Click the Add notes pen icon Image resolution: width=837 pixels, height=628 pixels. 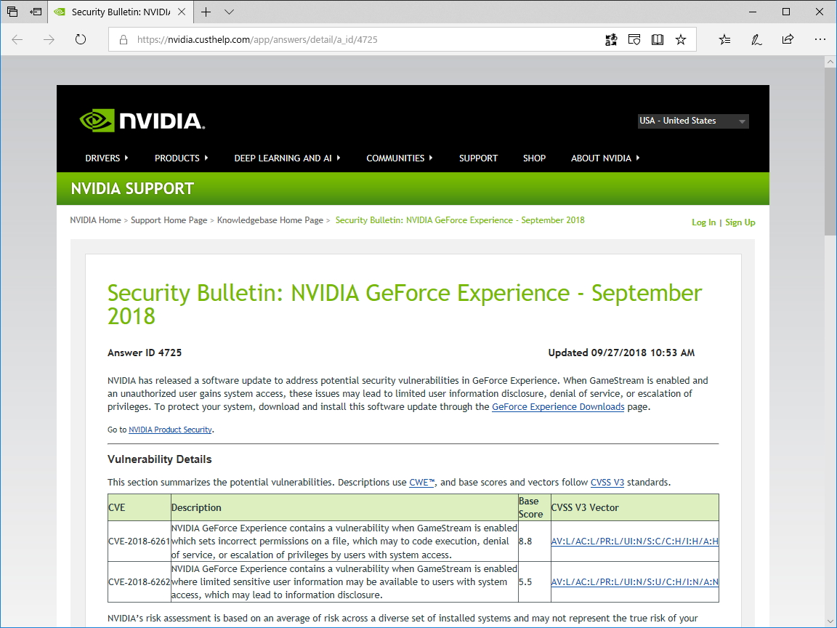point(756,39)
